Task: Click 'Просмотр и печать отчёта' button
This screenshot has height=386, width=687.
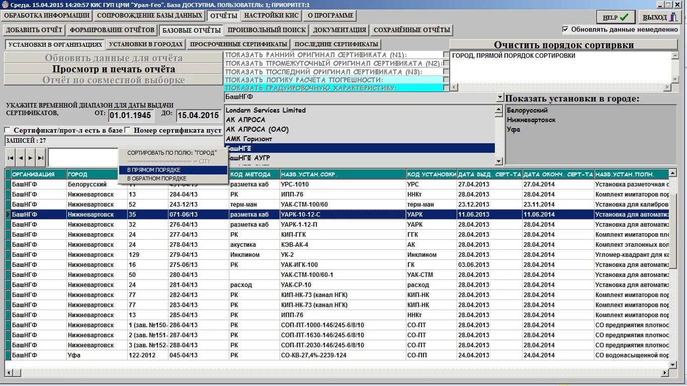Action: [114, 69]
